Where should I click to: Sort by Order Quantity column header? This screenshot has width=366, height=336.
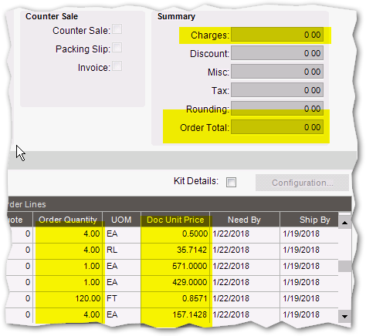point(68,220)
